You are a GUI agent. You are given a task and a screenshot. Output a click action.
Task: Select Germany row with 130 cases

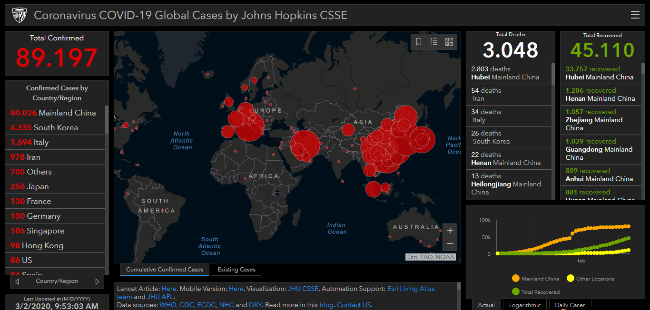click(55, 216)
